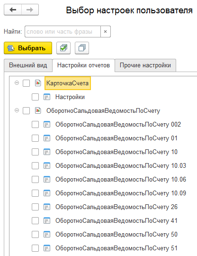Click the report icon beside КарточкаСчета
The height and width of the screenshot is (256, 197).
(x=38, y=83)
